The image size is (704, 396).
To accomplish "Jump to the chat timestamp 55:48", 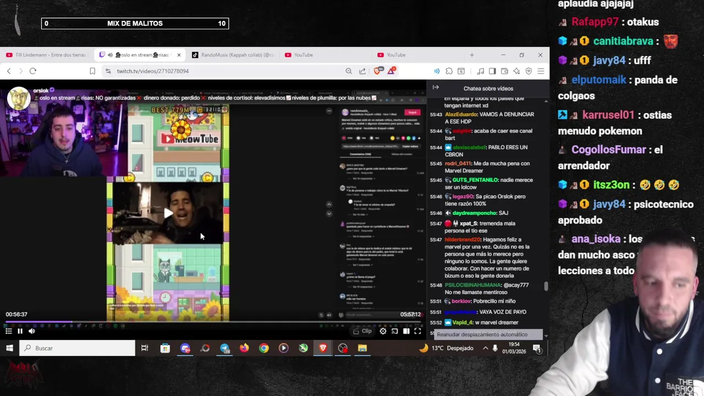I will coord(436,285).
